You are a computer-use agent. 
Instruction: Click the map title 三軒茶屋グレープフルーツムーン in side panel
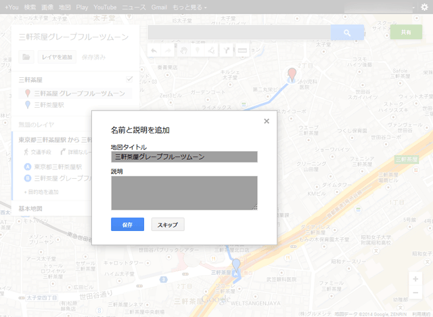[x=74, y=37]
